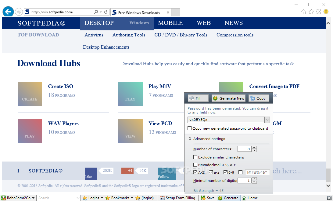The image size is (333, 201).
Task: Click the search magnifier in address bar
Action: [96, 12]
